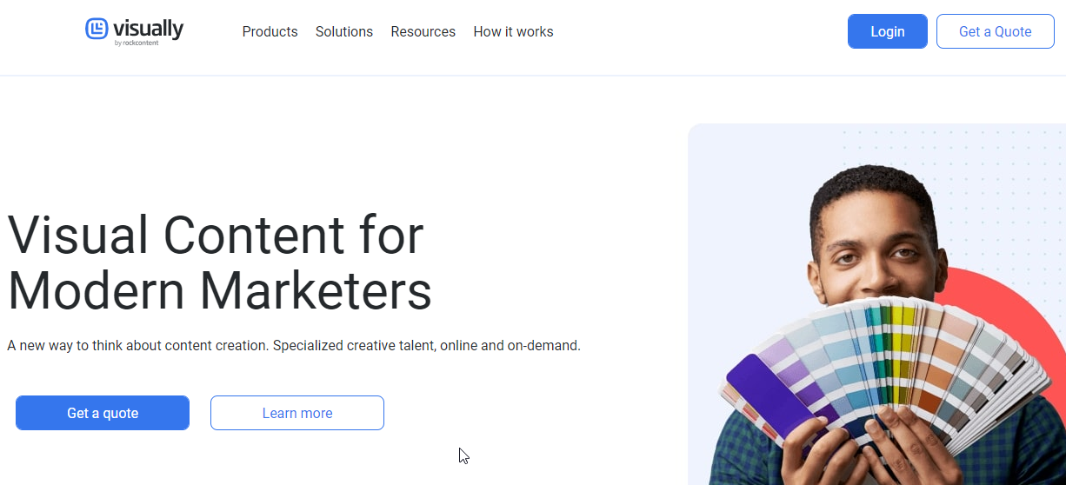Click the Visually logo icon
Screen dimensions: 1066x485
pos(97,29)
